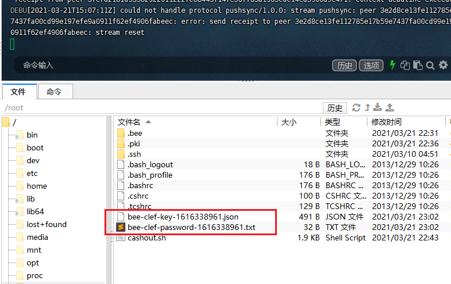Select lib folder in tree
The height and width of the screenshot is (284, 451).
pos(31,199)
